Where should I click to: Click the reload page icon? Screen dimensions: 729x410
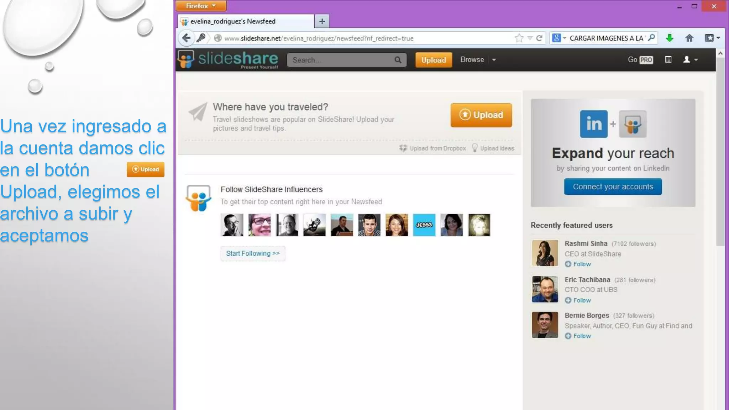[x=539, y=38]
